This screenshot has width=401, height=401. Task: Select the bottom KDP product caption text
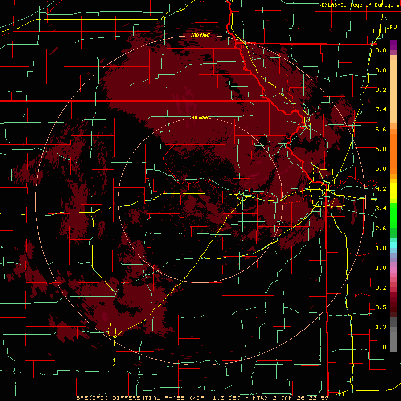(x=202, y=398)
